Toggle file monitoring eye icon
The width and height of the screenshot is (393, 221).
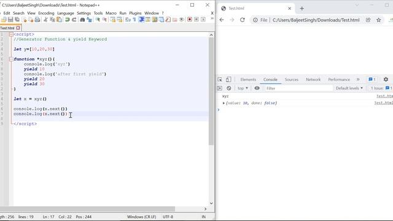pyautogui.click(x=182, y=20)
